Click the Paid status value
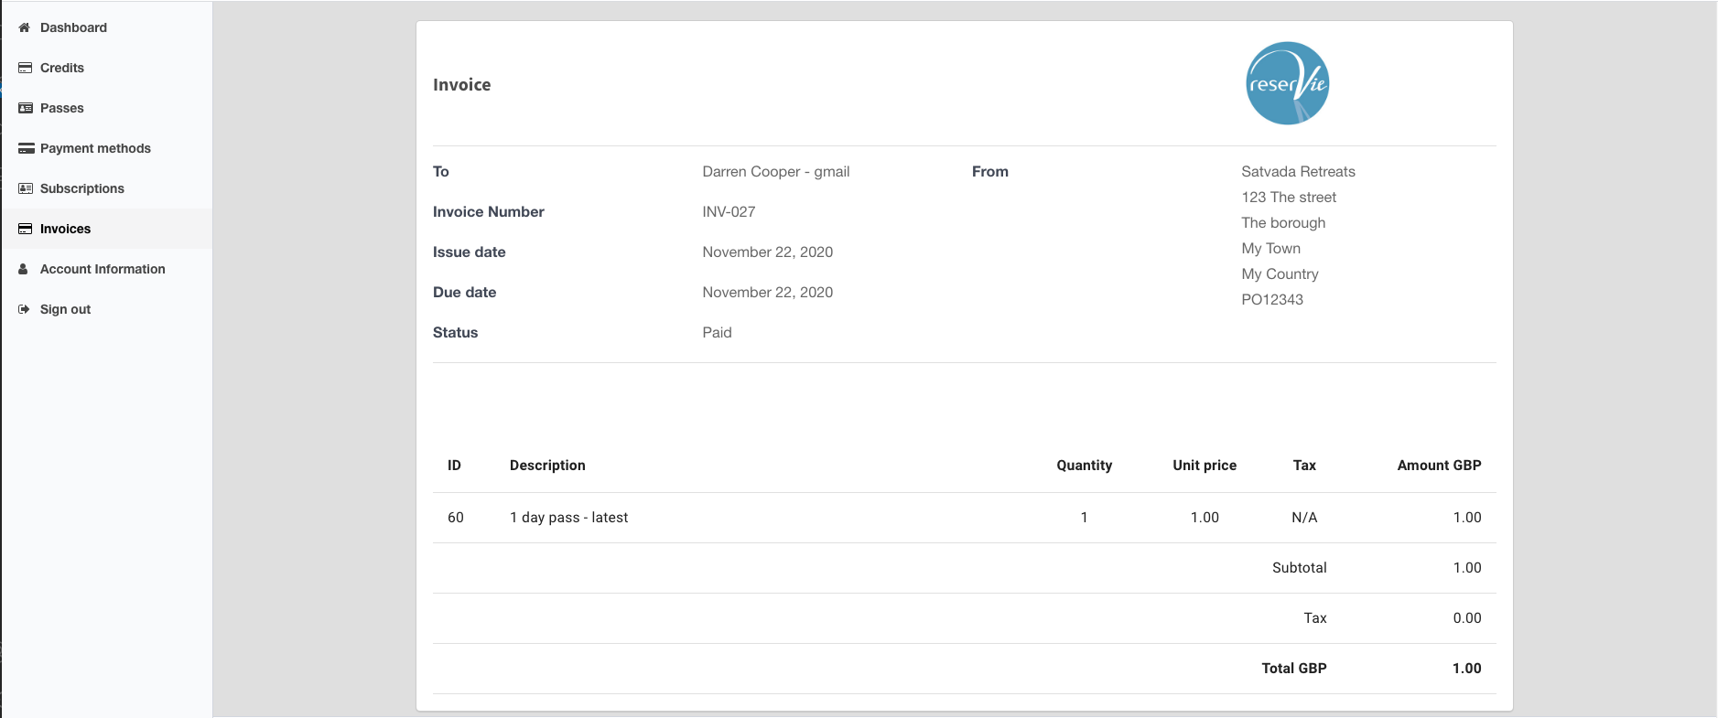The image size is (1718, 718). coord(717,333)
